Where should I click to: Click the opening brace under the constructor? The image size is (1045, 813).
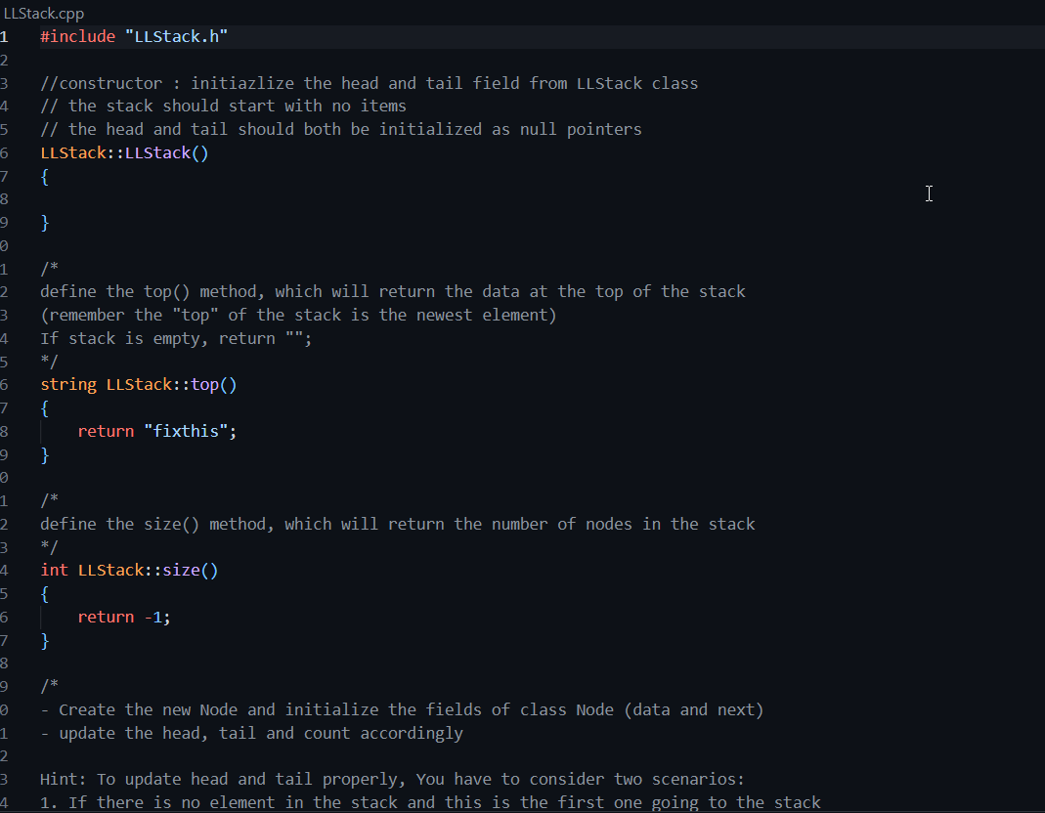43,176
